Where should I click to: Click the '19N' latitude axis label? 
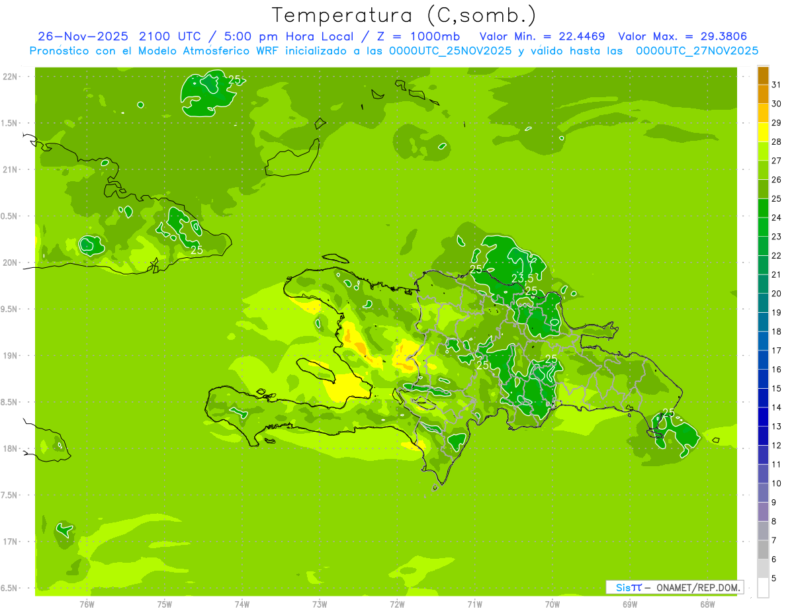click(x=11, y=356)
